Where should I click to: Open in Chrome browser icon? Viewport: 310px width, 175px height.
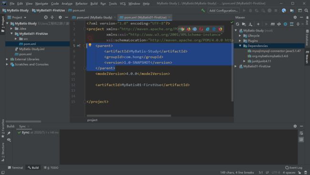tap(182, 29)
